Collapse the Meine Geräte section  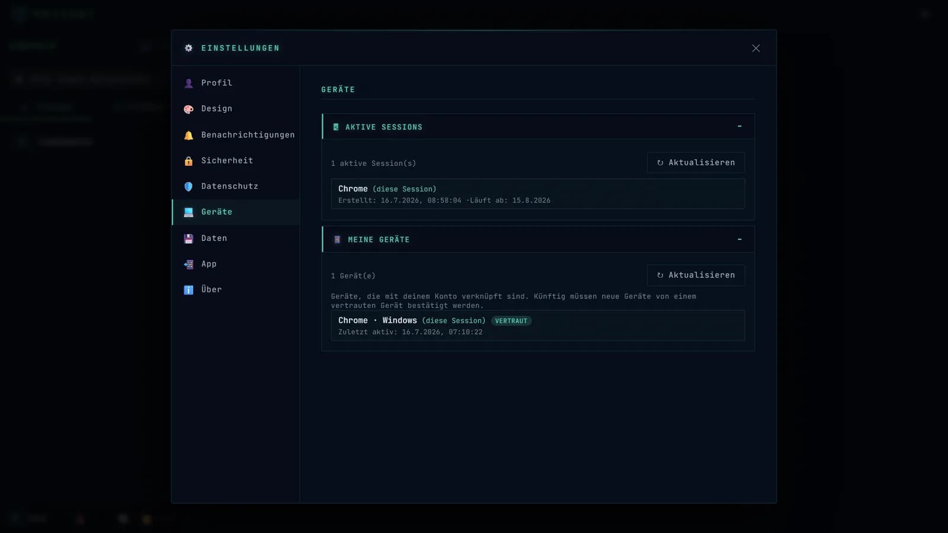click(739, 239)
